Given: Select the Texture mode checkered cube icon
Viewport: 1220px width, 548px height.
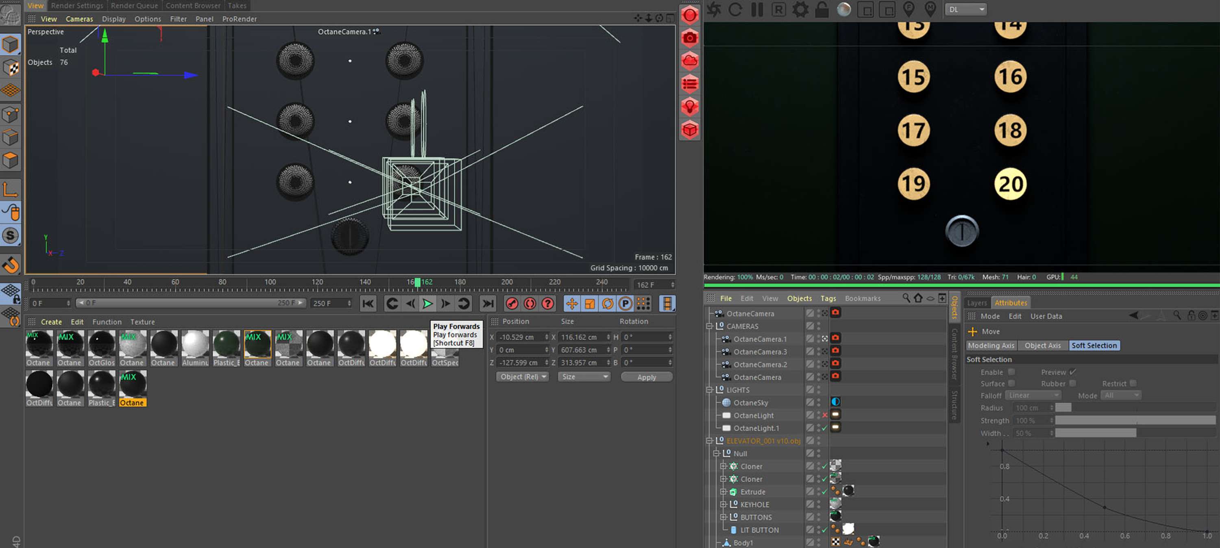Looking at the screenshot, I should coord(11,68).
